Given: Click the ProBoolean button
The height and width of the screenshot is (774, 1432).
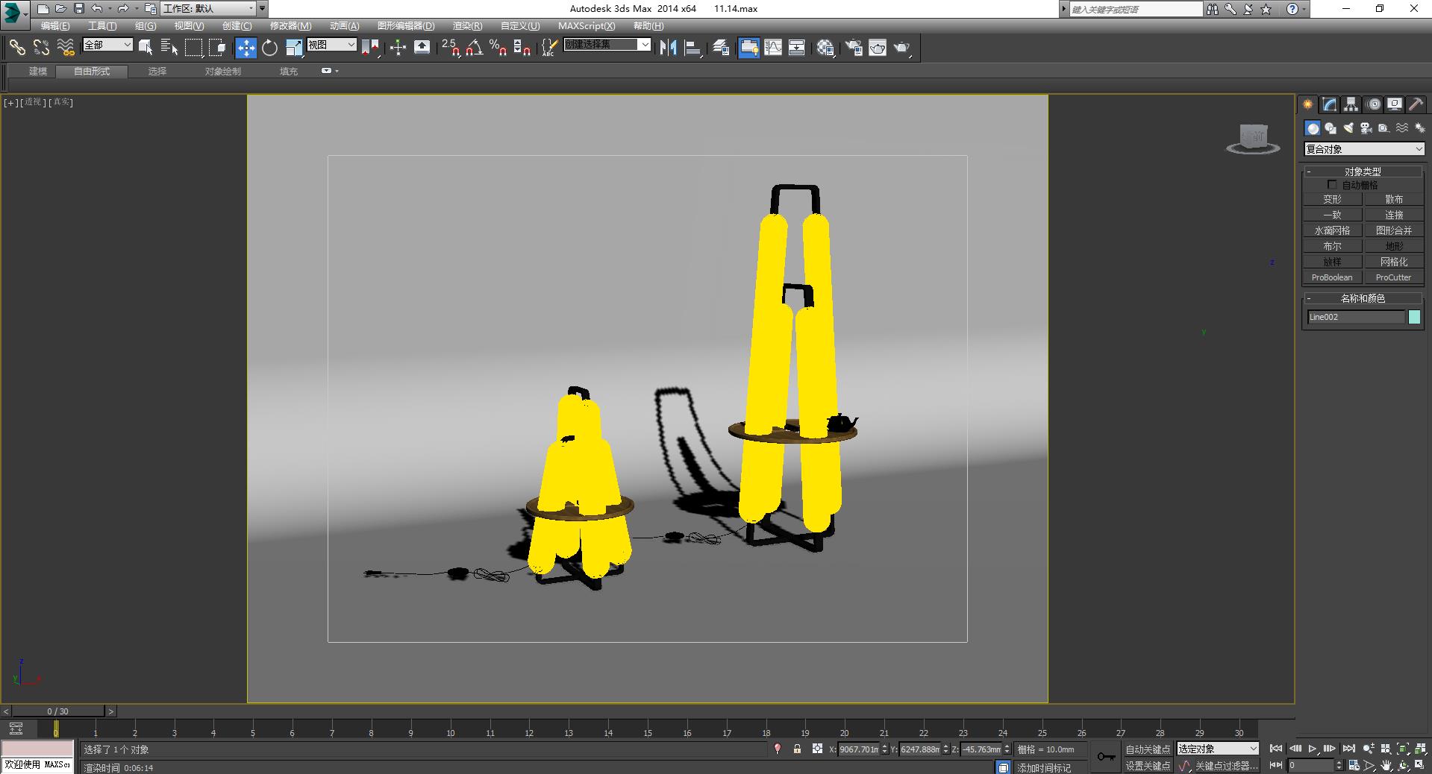Looking at the screenshot, I should coord(1331,277).
